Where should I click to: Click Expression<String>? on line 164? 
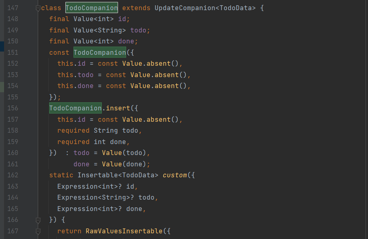(95, 197)
